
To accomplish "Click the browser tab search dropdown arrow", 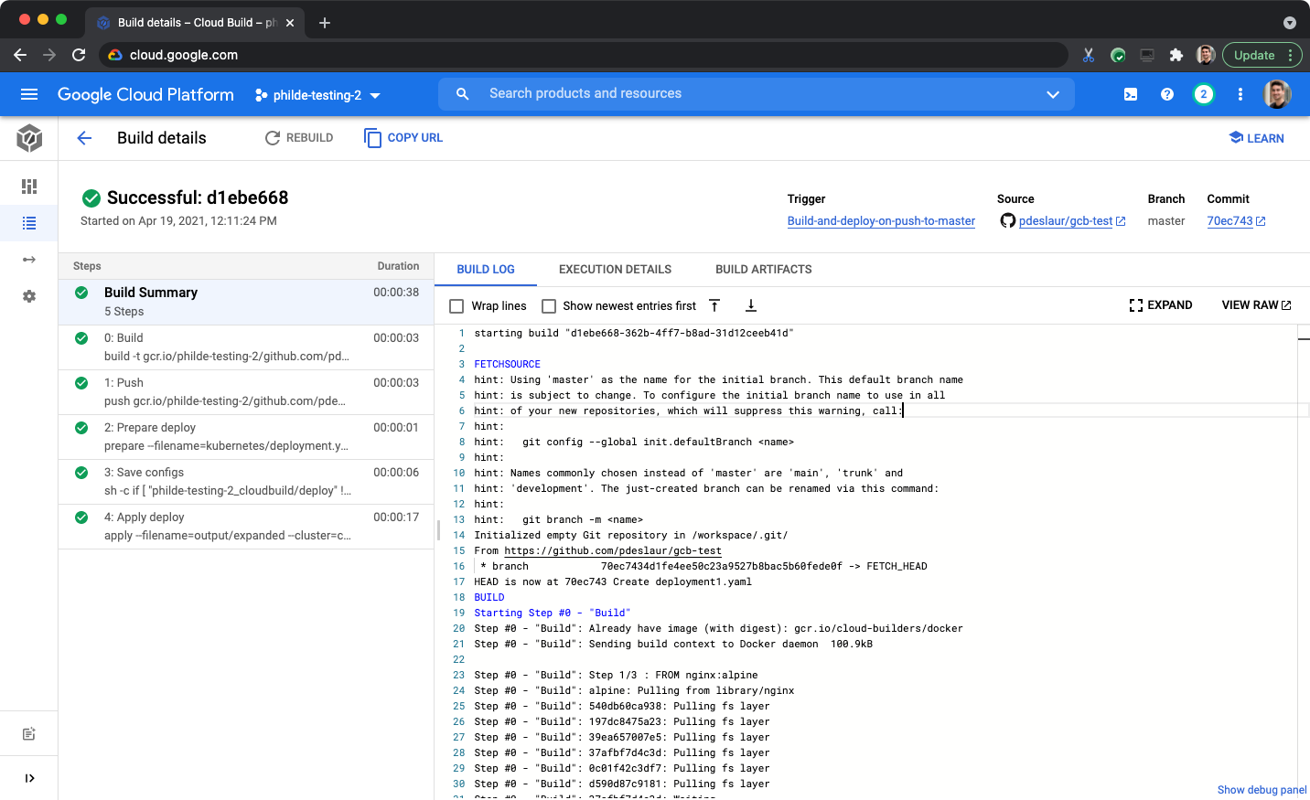I will coord(1290,23).
